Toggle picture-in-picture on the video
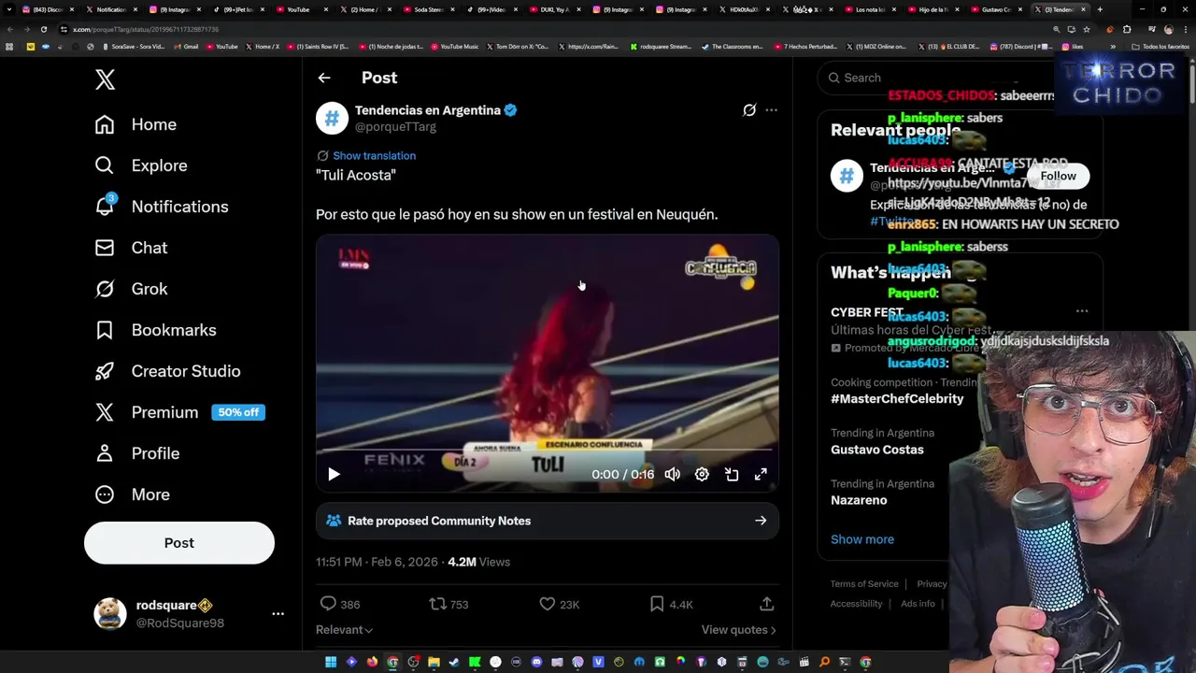 tap(732, 474)
